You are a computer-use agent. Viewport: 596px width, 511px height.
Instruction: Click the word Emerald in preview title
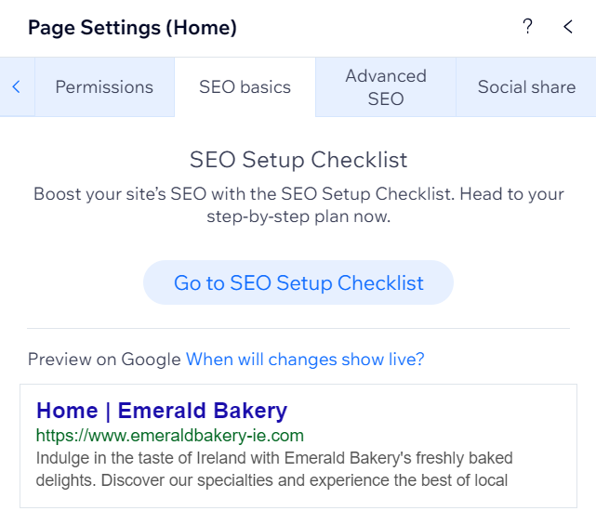click(162, 411)
